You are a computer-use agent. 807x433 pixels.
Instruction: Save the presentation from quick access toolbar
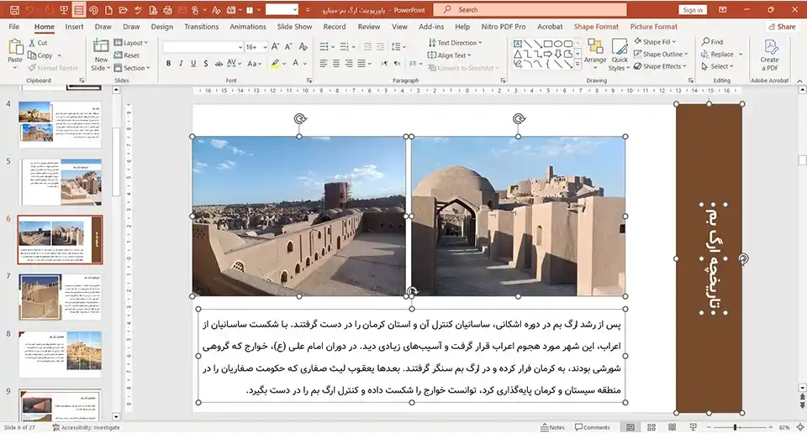(x=14, y=10)
